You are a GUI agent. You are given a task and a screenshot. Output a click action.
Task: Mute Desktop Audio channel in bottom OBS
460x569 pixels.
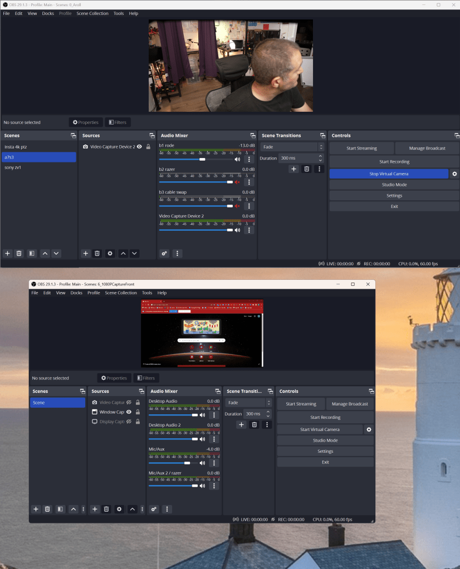coord(202,415)
